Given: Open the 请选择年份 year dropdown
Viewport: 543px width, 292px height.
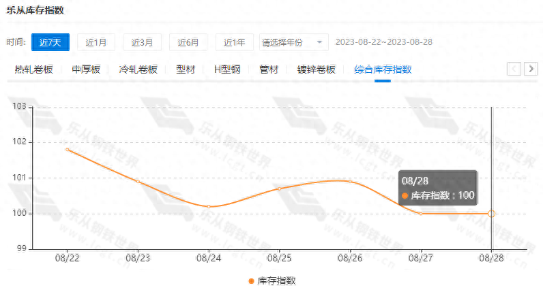Looking at the screenshot, I should coord(293,42).
